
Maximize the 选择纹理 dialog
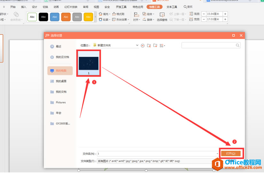(234, 35)
